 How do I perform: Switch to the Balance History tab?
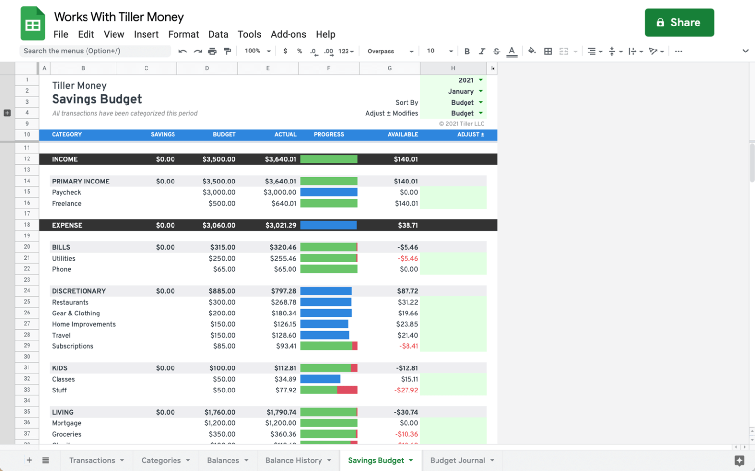point(293,460)
